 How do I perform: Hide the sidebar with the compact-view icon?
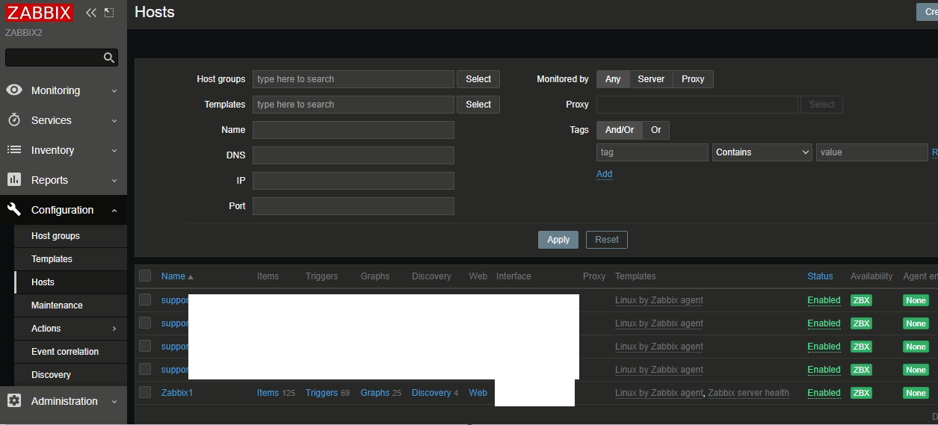click(109, 13)
